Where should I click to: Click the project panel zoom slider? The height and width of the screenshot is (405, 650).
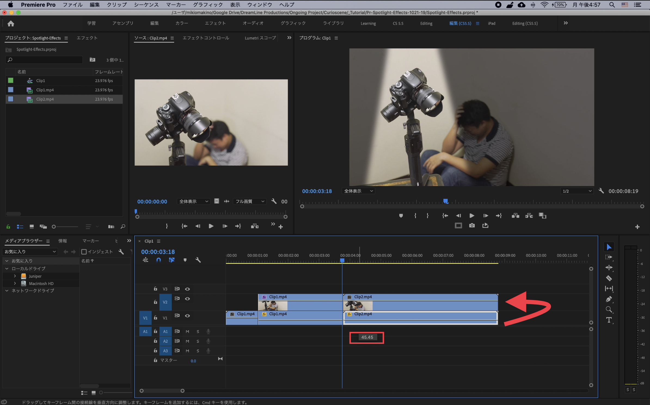click(x=54, y=227)
